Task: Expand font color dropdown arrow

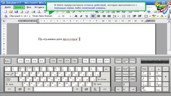Action: [x=166, y=16]
